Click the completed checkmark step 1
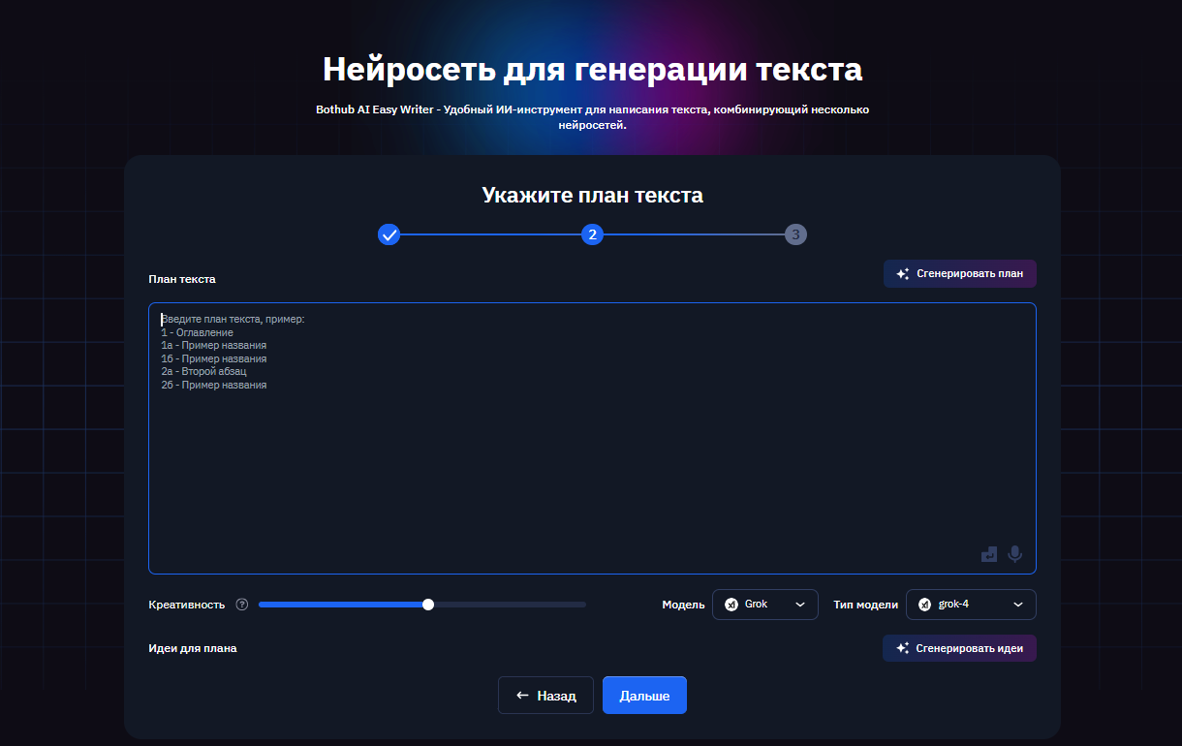Image resolution: width=1182 pixels, height=746 pixels. (x=389, y=233)
